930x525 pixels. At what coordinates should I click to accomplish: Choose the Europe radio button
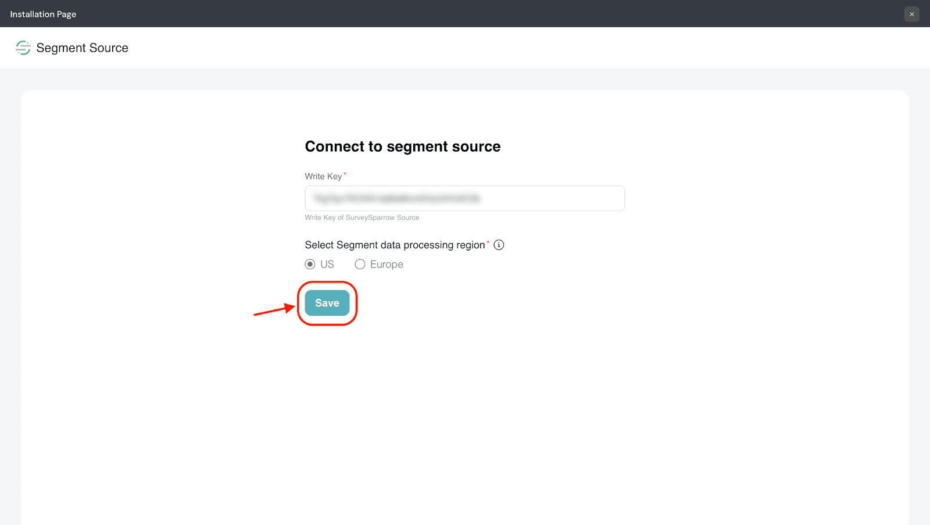[x=360, y=265]
